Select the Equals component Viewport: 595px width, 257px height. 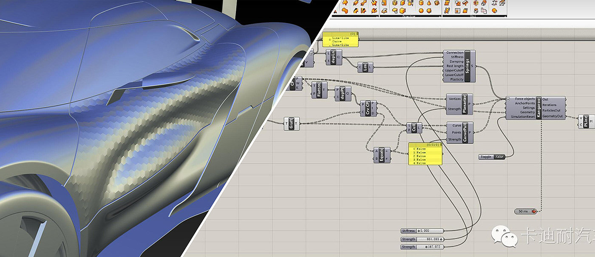[382, 154]
